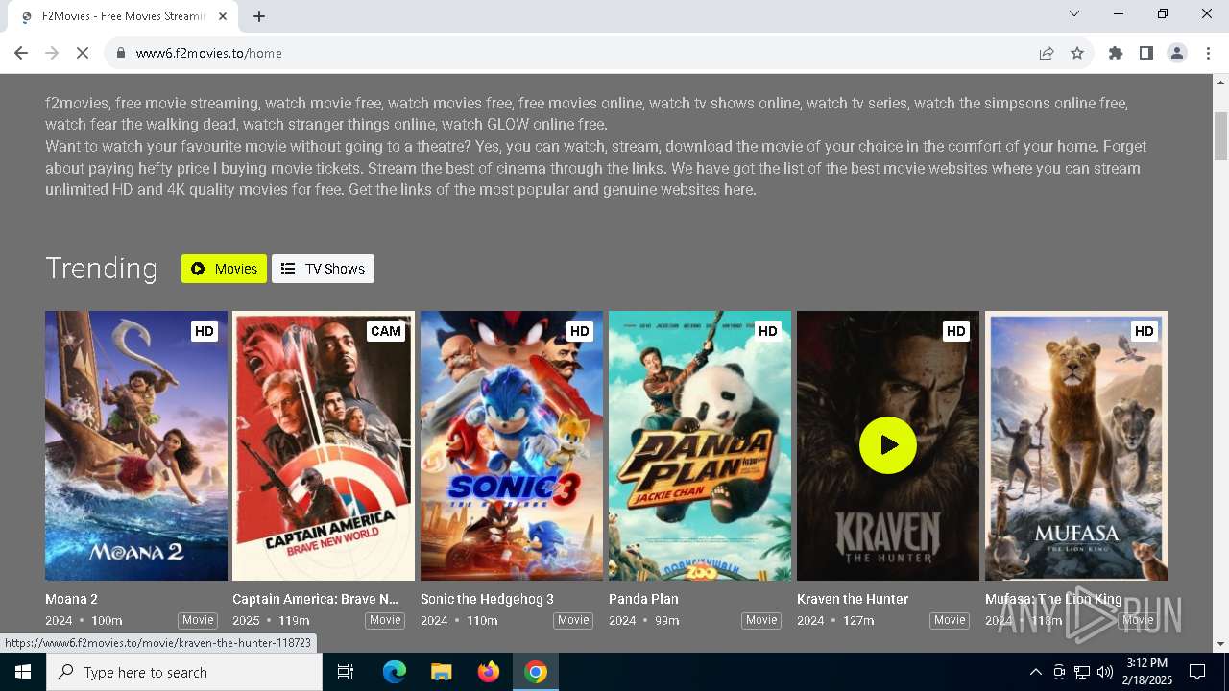The height and width of the screenshot is (691, 1229).
Task: Click Sonic the Hedgehog 3 title
Action: point(488,599)
